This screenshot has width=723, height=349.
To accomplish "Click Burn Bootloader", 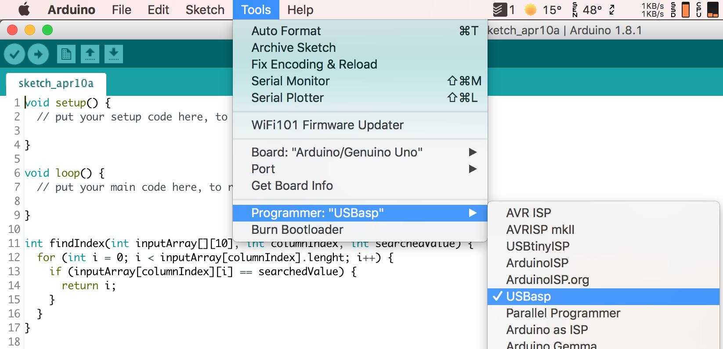I will pos(297,230).
